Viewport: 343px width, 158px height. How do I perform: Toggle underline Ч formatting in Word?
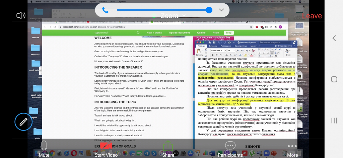pos(221,55)
